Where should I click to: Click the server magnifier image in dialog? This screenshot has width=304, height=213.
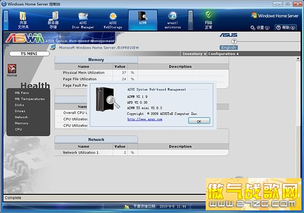pyautogui.click(x=108, y=99)
